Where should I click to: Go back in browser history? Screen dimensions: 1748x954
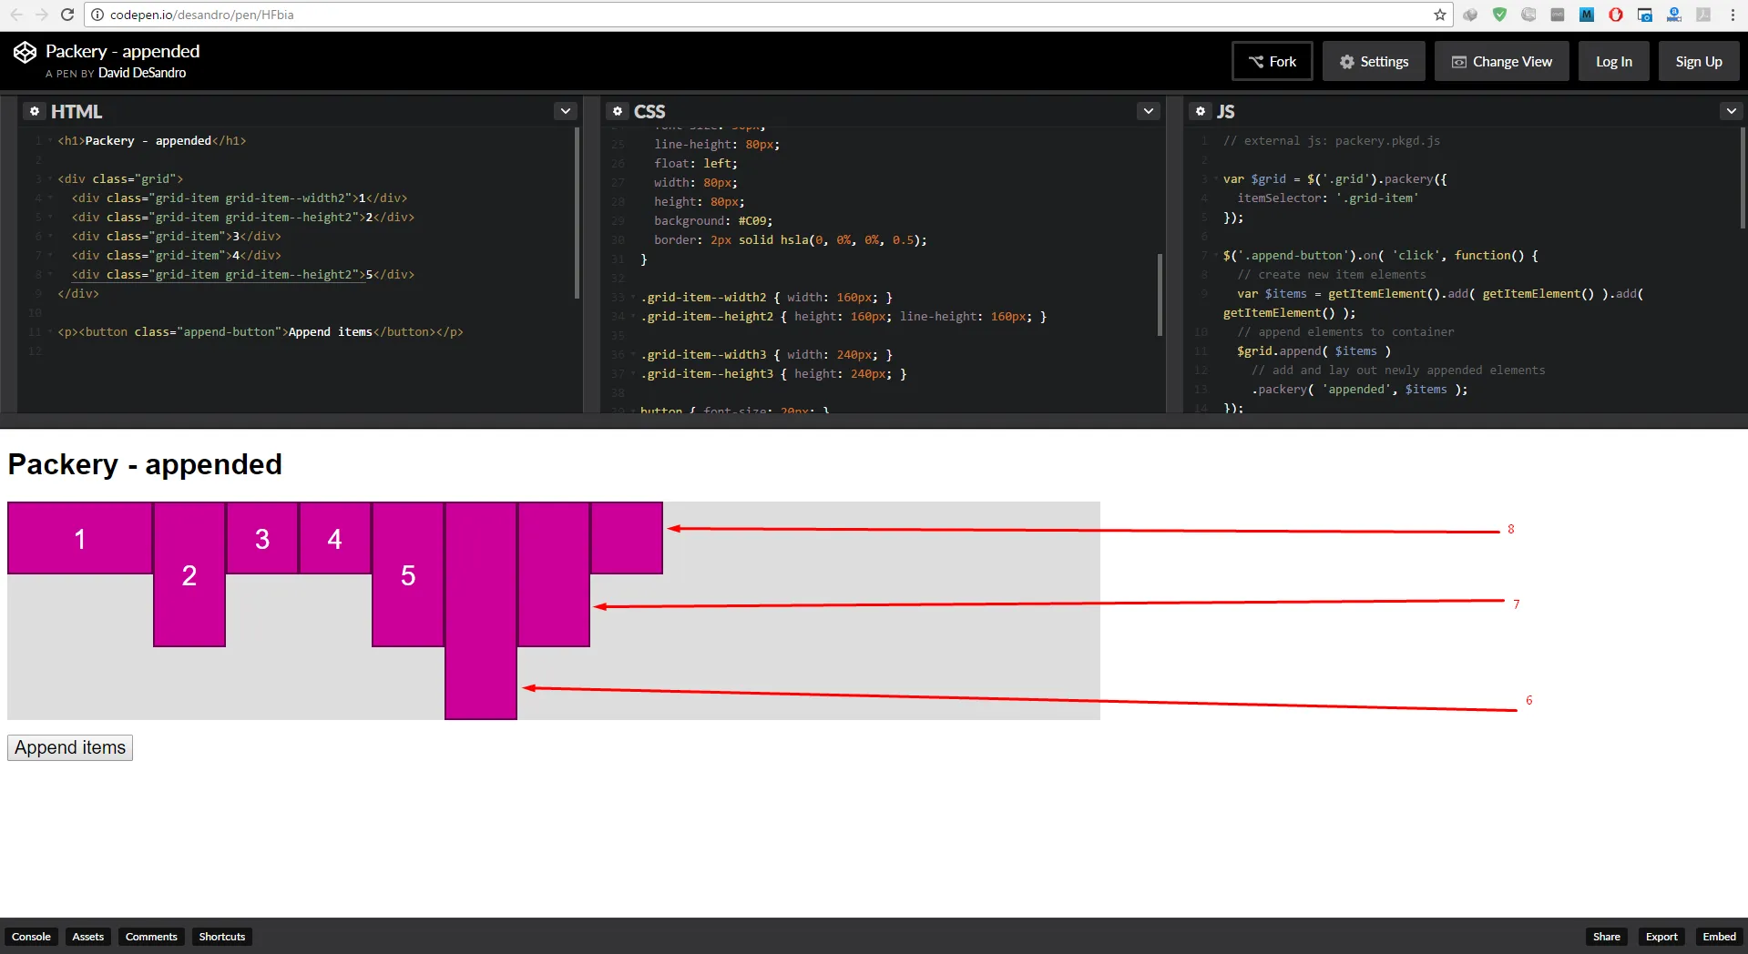(16, 15)
